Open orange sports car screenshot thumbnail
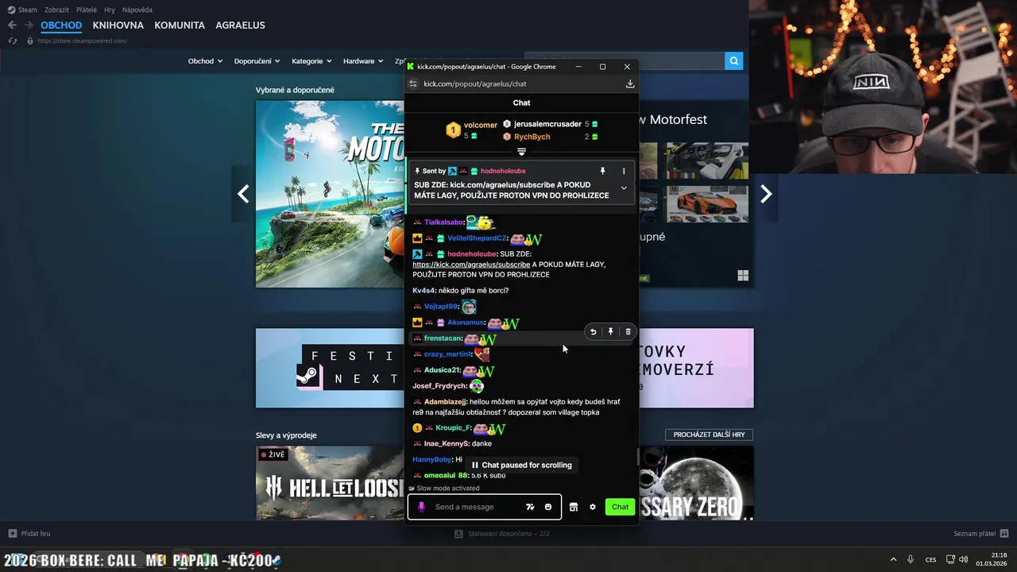Screen dimensions: 1017x572 (707, 204)
